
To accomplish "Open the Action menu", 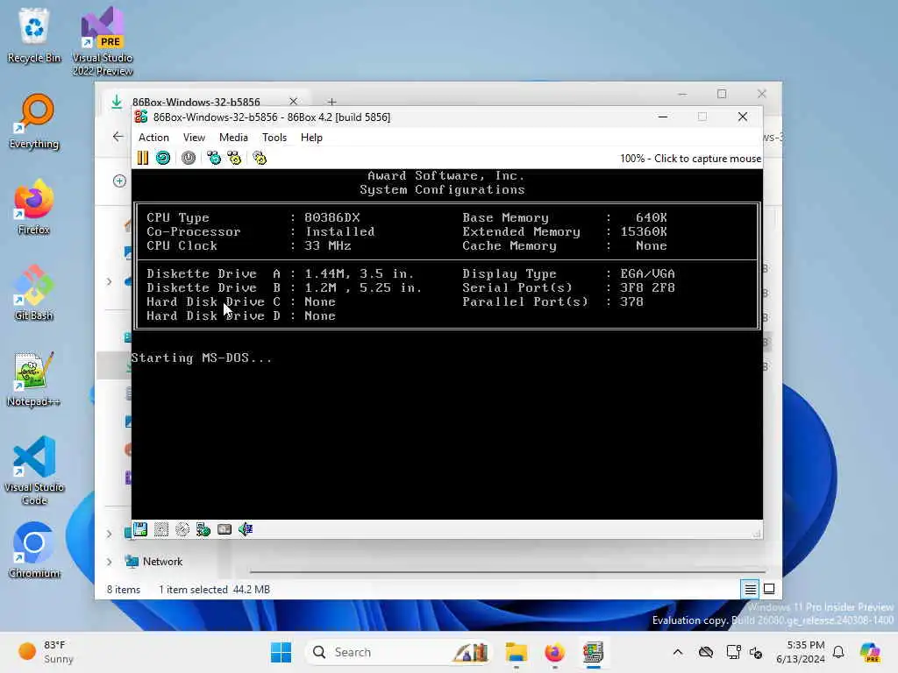I will 153,138.
